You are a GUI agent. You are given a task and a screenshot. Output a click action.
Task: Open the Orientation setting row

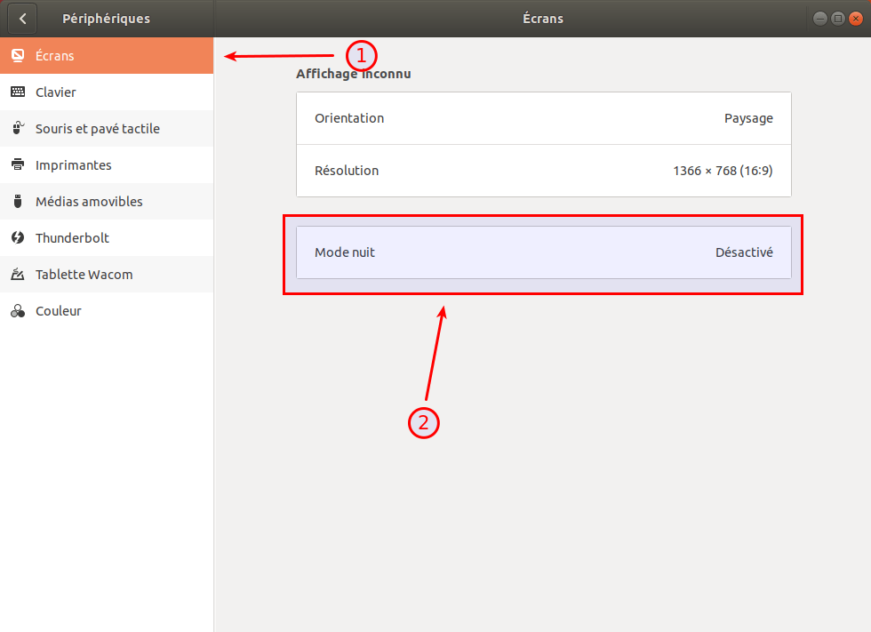(x=543, y=118)
